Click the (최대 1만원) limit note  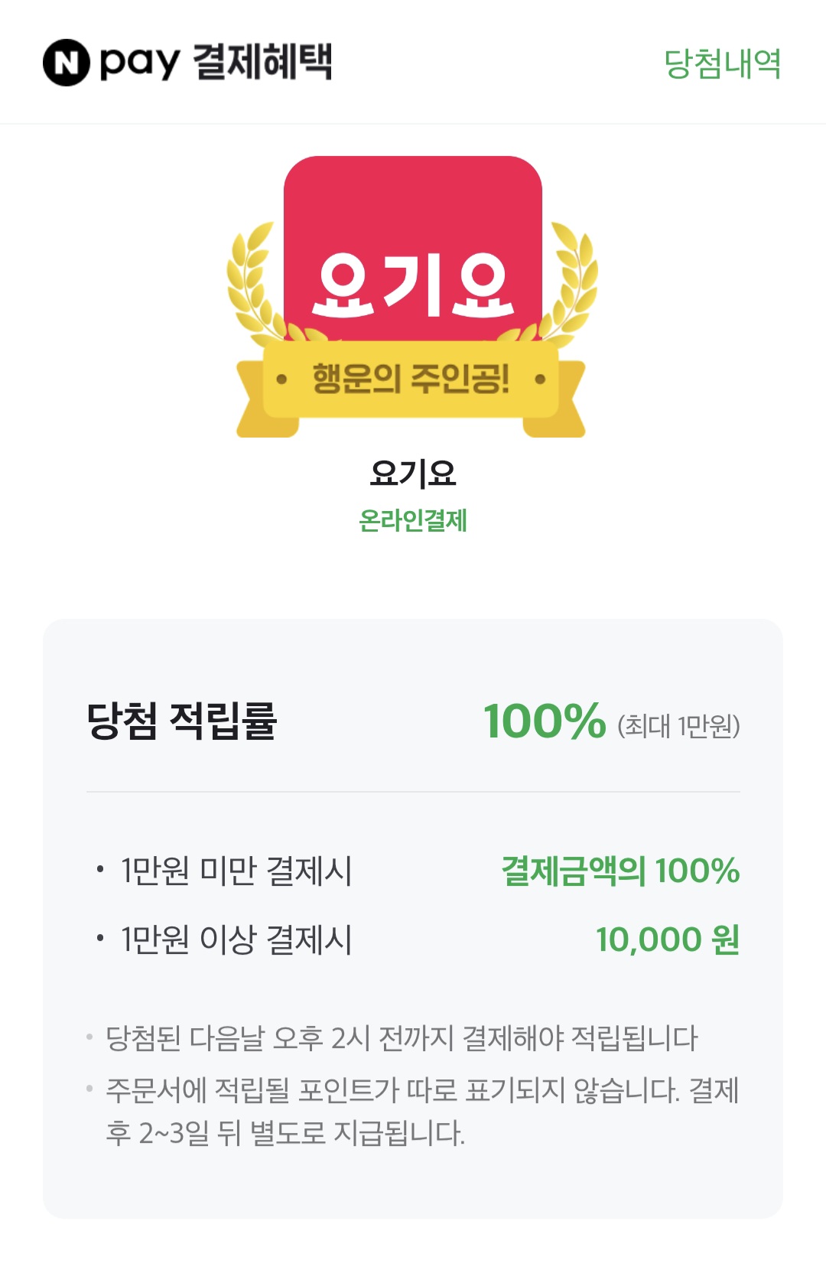[679, 725]
